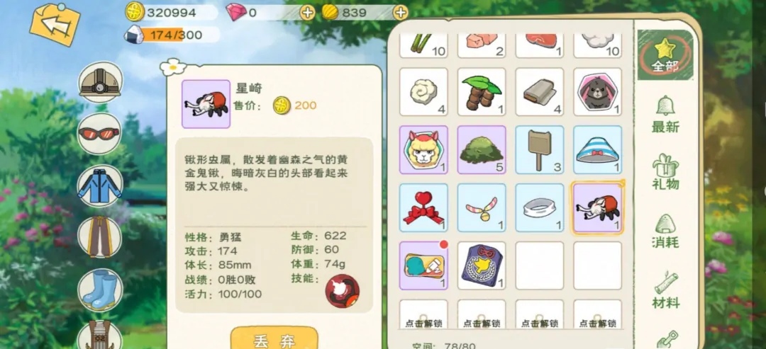766x349 pixels.
Task: Add more yellow shells with plus
Action: click(x=400, y=13)
